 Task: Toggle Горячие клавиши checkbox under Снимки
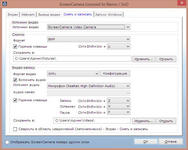(15, 47)
